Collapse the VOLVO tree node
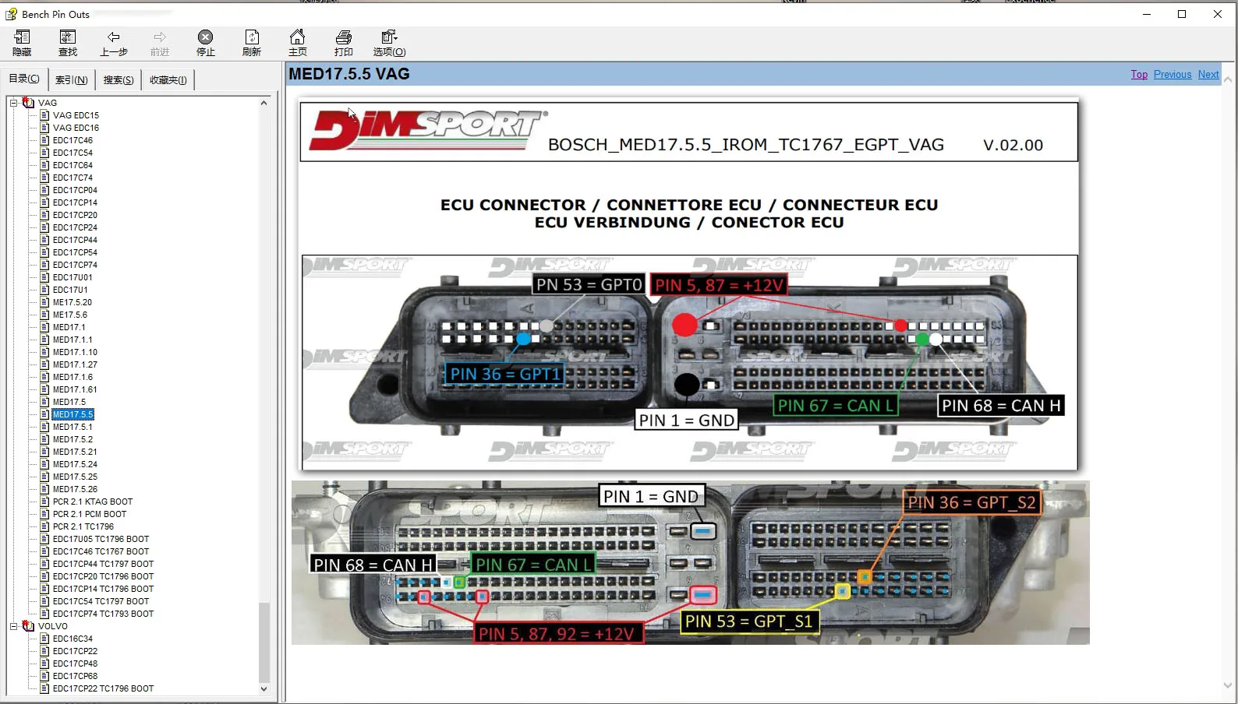This screenshot has height=704, width=1238. [13, 626]
